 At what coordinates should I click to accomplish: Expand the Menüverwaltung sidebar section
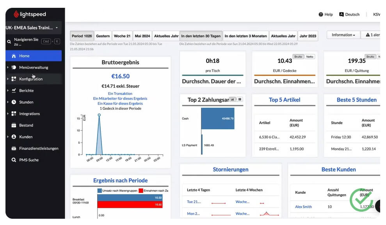[x=8, y=67]
